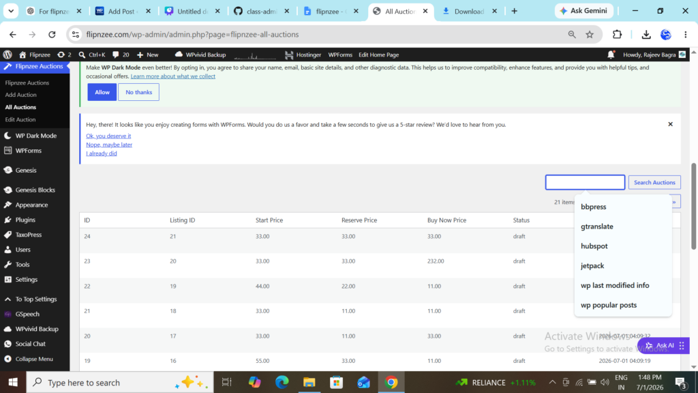Choose bbpress from the autocomplete suggestions
The image size is (698, 393).
click(623, 207)
